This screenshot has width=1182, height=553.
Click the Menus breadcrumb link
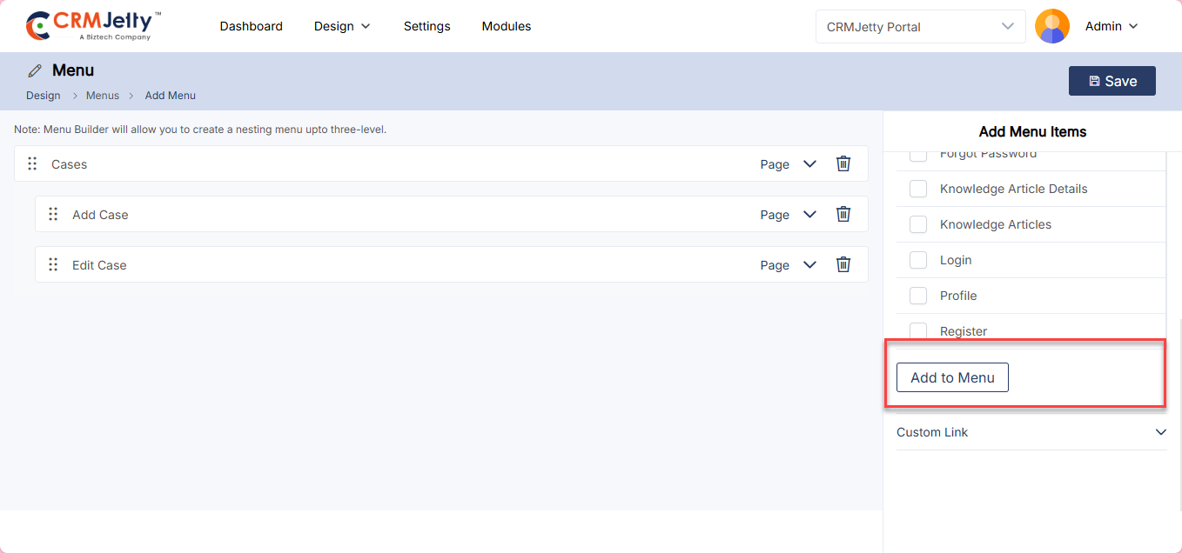pos(102,96)
